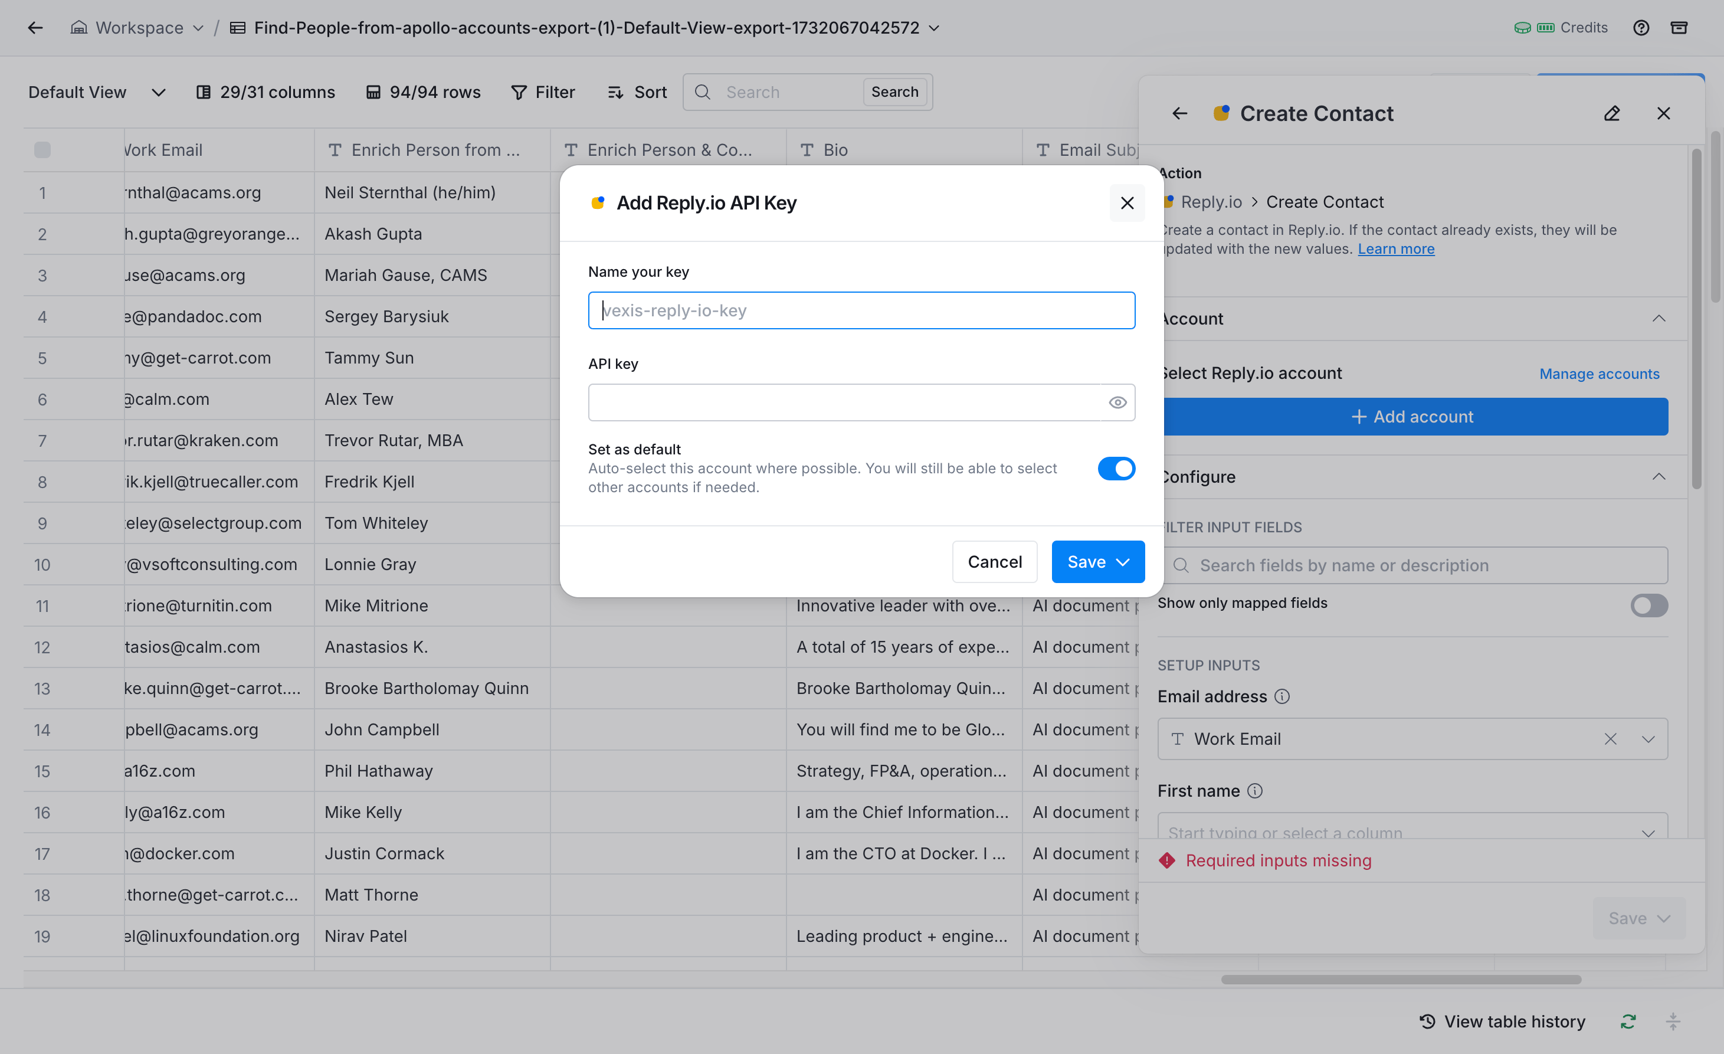The image size is (1724, 1054).
Task: Turn off Set as default toggle
Action: (x=1116, y=468)
